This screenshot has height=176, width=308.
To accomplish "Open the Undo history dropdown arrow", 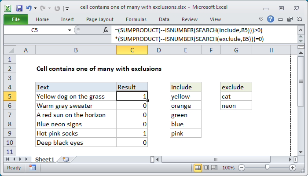I will click(x=35, y=8).
